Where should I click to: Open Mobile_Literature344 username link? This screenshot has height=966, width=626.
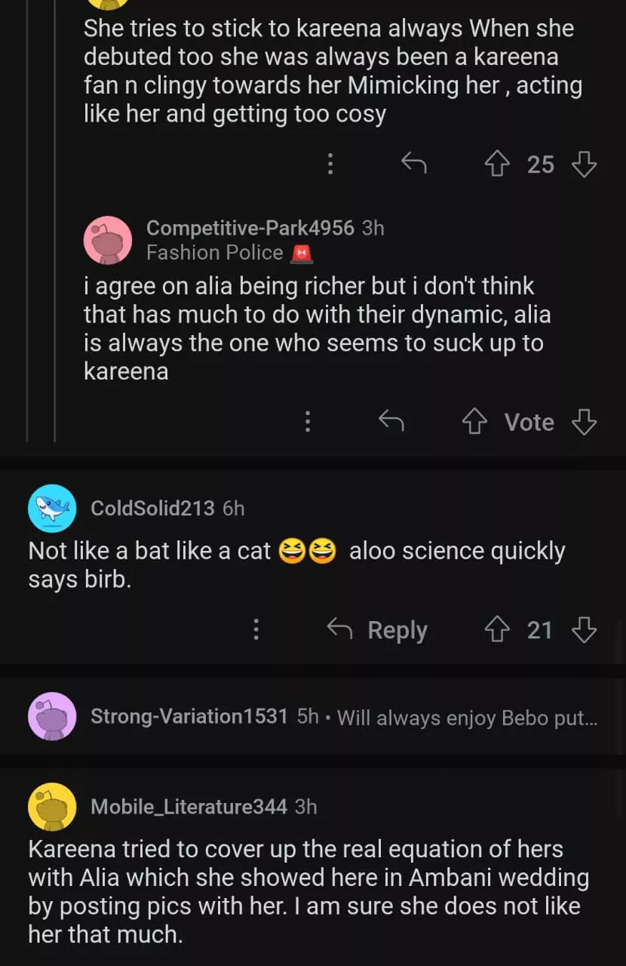(189, 807)
